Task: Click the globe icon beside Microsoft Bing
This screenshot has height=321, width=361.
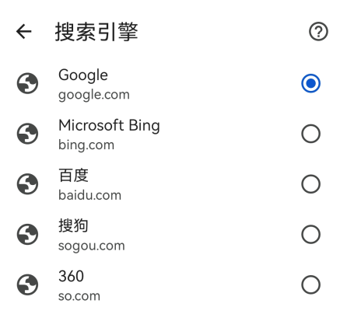Action: (x=27, y=134)
